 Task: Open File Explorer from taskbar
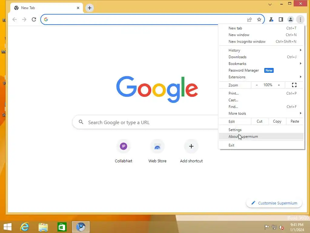43,227
